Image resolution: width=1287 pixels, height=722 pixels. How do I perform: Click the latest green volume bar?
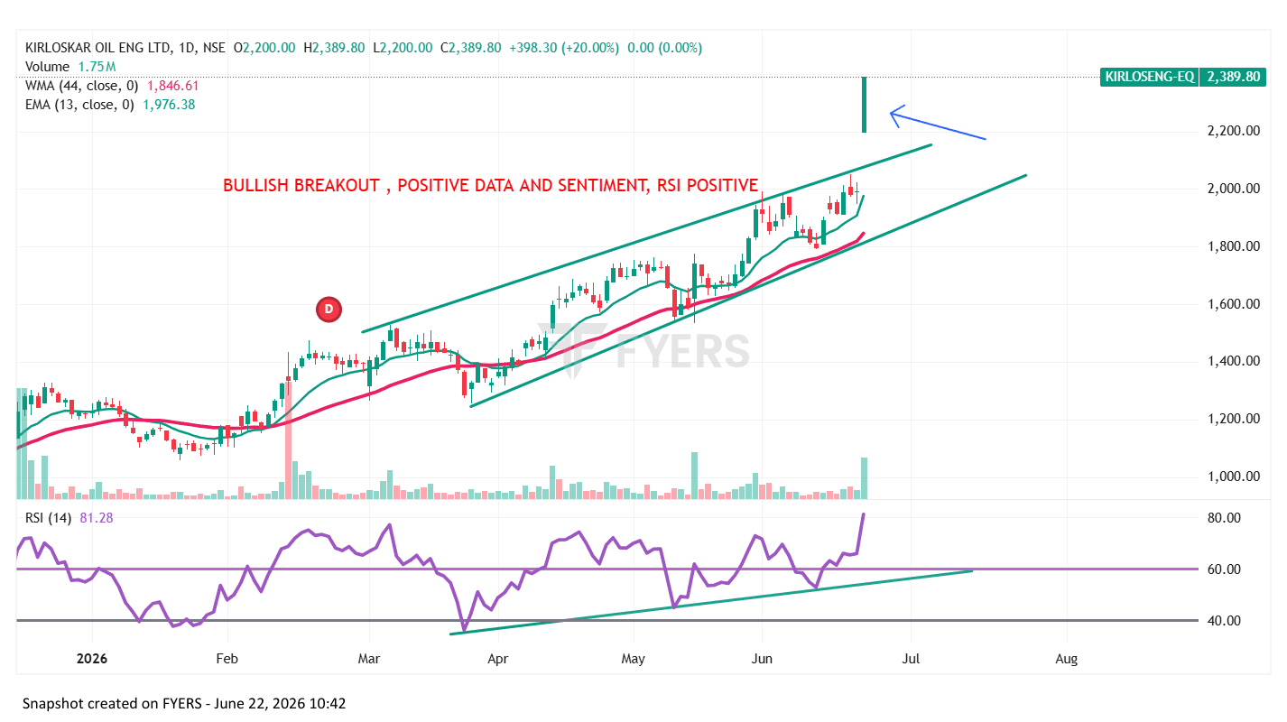point(865,478)
